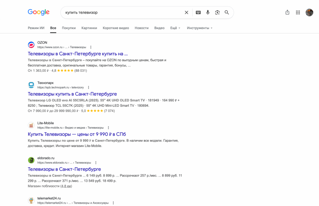This screenshot has width=319, height=206.
Task: Open three-dot menu for eldorado.ru result
Action: pyautogui.click(x=96, y=163)
